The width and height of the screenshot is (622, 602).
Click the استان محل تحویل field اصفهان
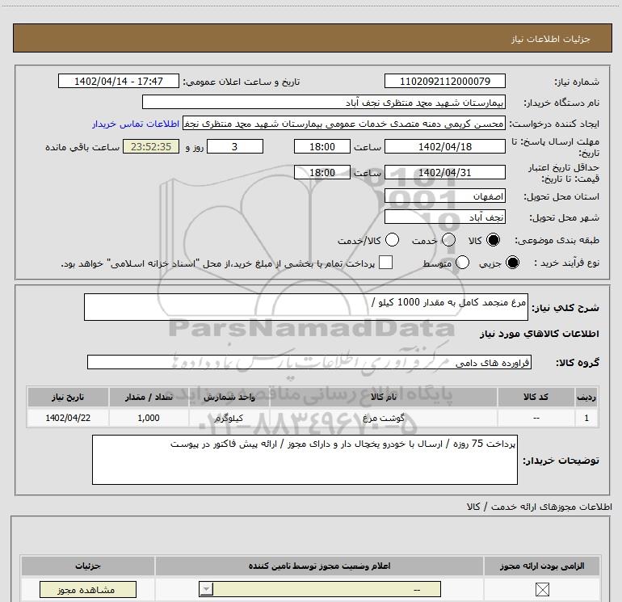[444, 196]
